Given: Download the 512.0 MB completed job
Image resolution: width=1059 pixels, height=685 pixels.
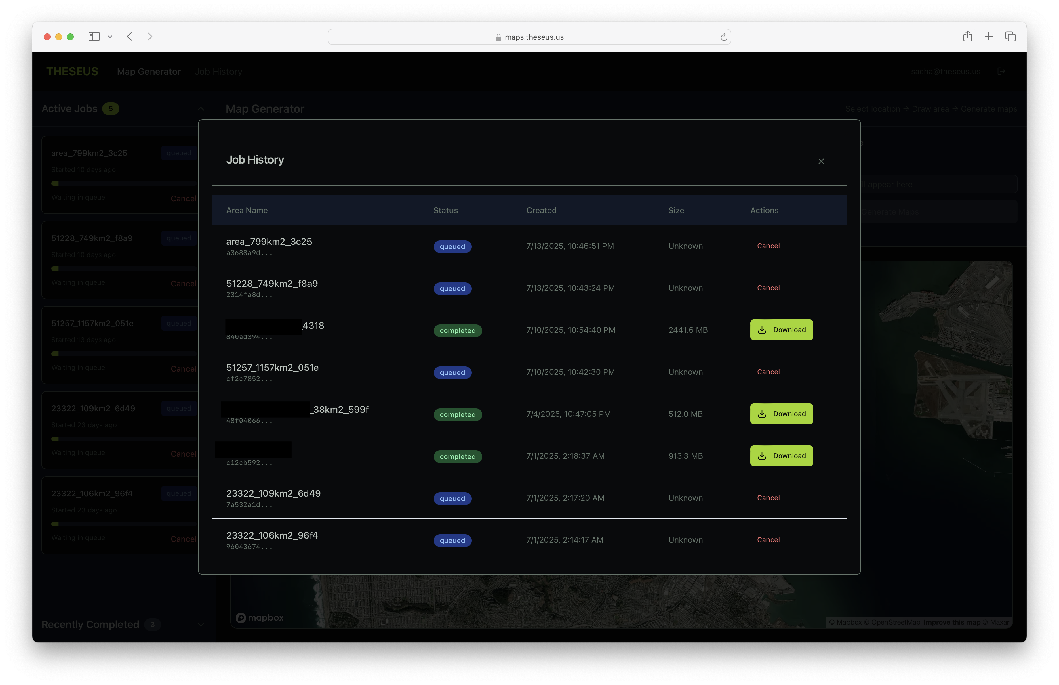Looking at the screenshot, I should 781,414.
